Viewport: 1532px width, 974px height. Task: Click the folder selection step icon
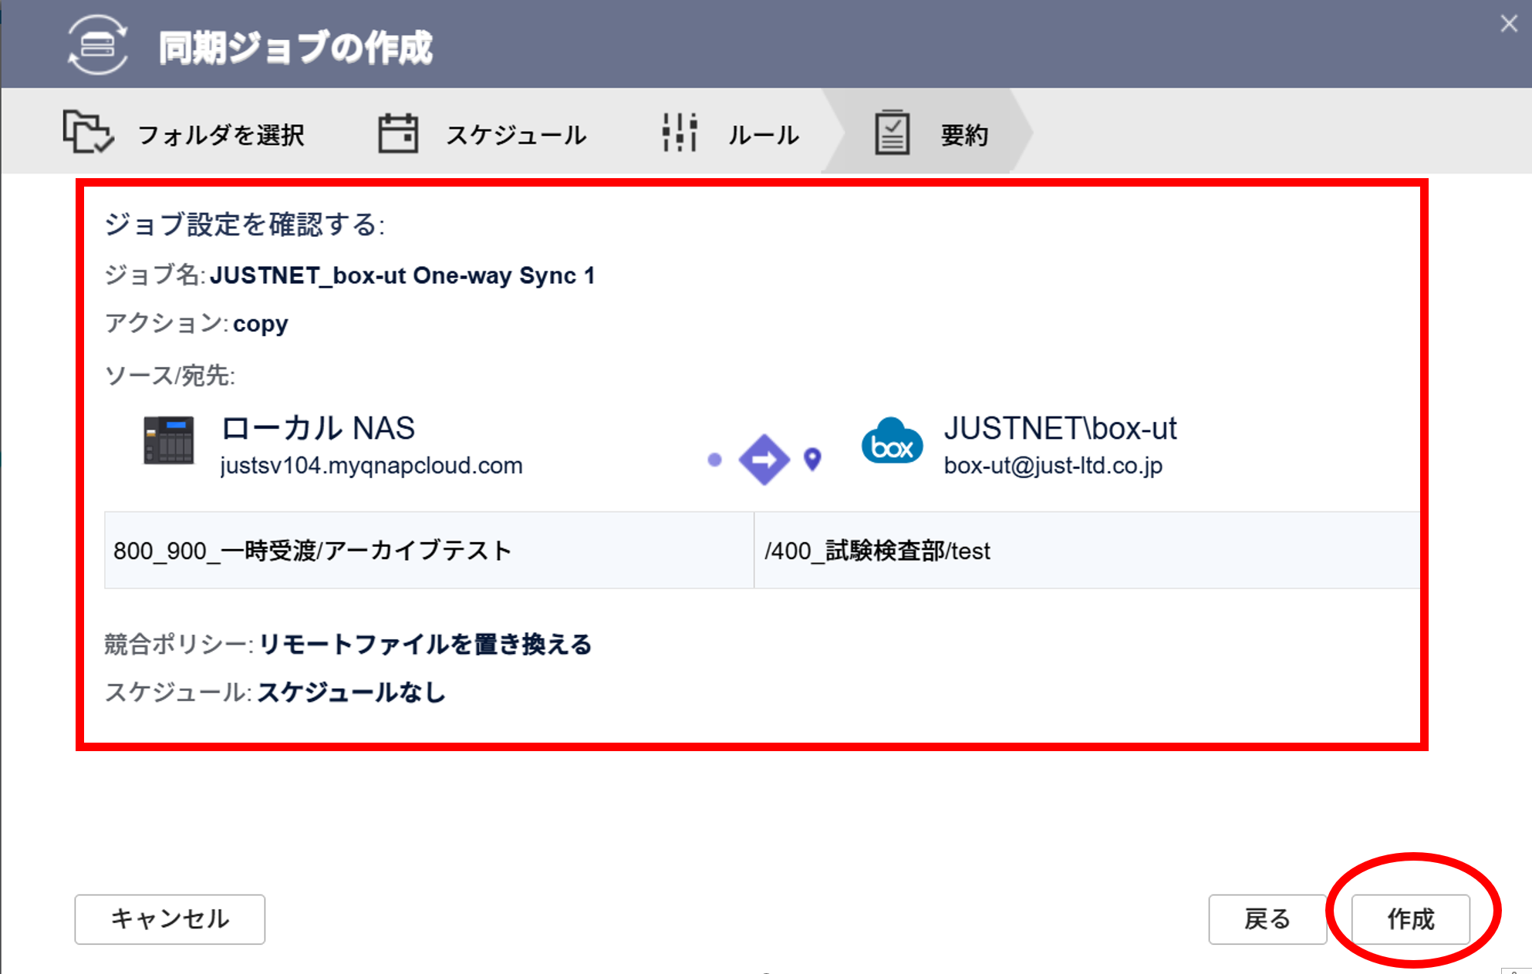click(x=88, y=132)
